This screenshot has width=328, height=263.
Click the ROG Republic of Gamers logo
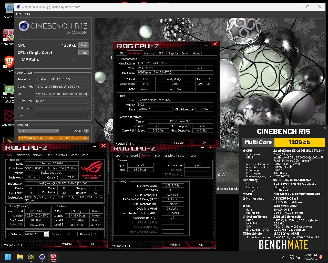[92, 170]
